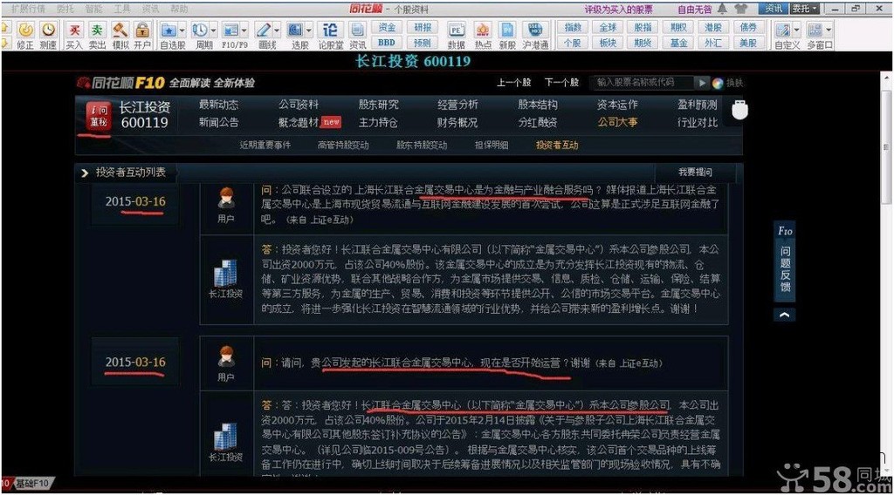The height and width of the screenshot is (495, 894).
Task: Click the 选股 stock picker icon
Action: [x=295, y=30]
